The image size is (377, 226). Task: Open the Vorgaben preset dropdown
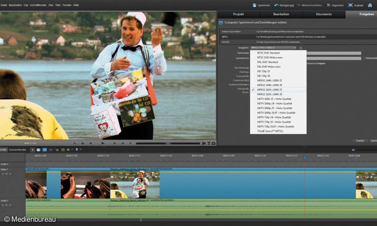click(x=273, y=48)
